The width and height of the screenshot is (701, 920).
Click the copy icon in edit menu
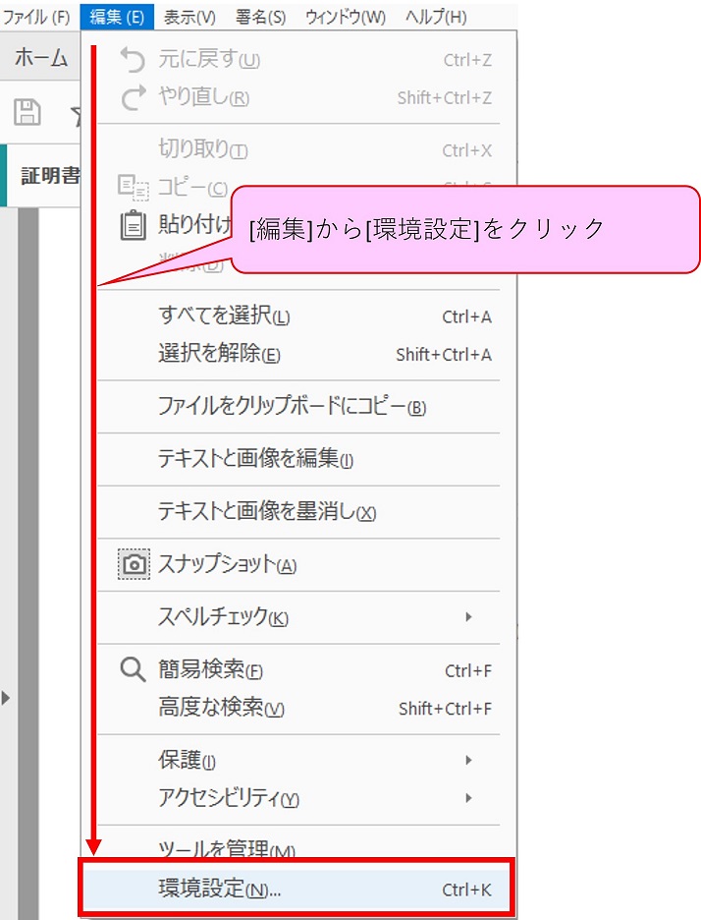132,187
